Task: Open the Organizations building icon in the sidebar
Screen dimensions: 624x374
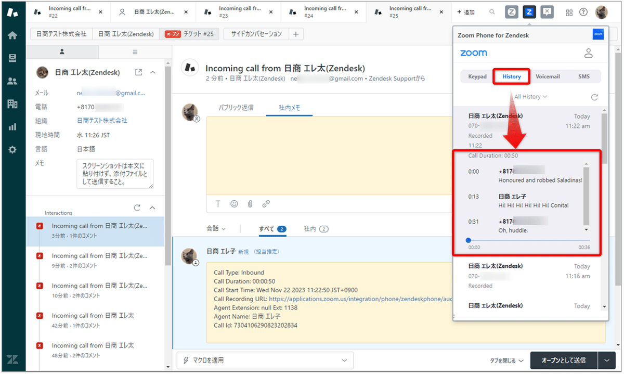Action: [12, 104]
